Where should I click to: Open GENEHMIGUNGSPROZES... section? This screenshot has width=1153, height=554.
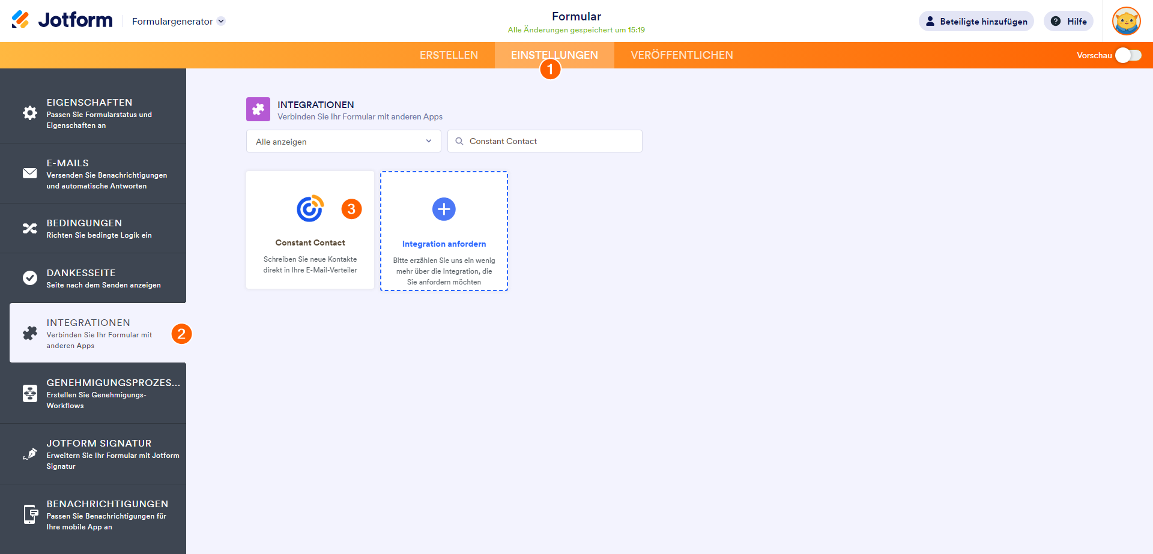point(93,393)
